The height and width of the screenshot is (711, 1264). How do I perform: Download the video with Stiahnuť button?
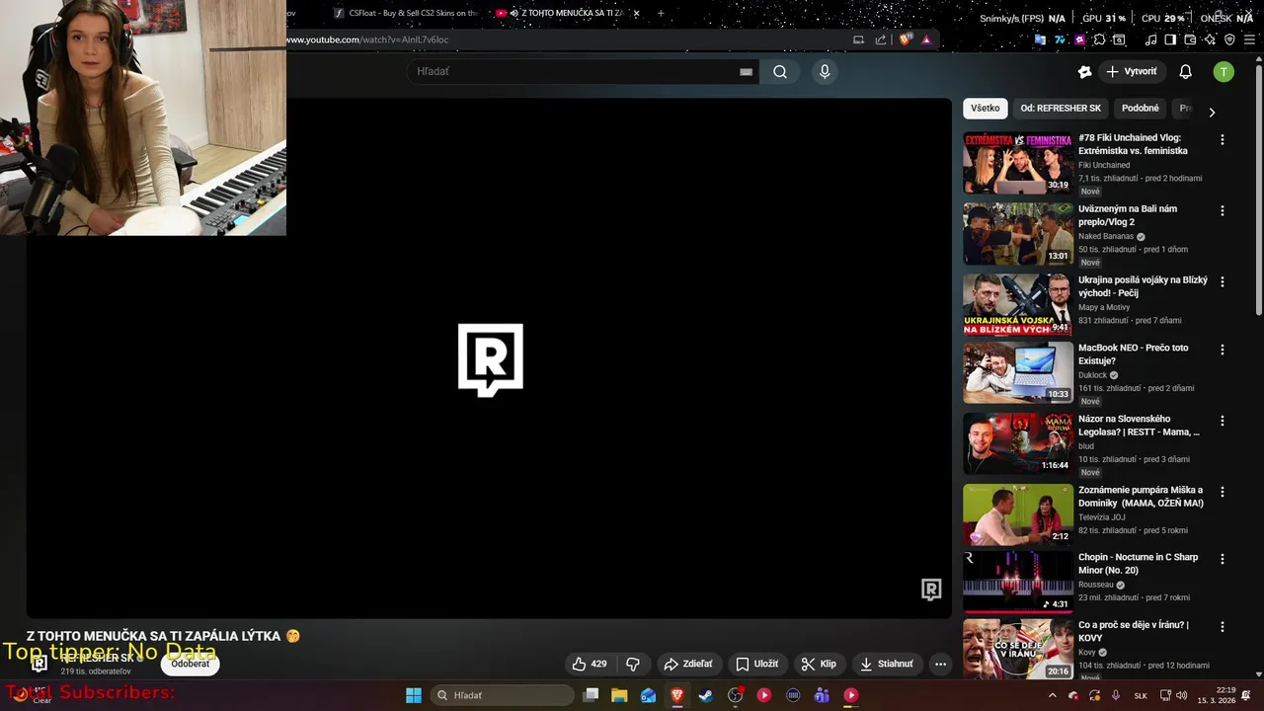tap(887, 664)
